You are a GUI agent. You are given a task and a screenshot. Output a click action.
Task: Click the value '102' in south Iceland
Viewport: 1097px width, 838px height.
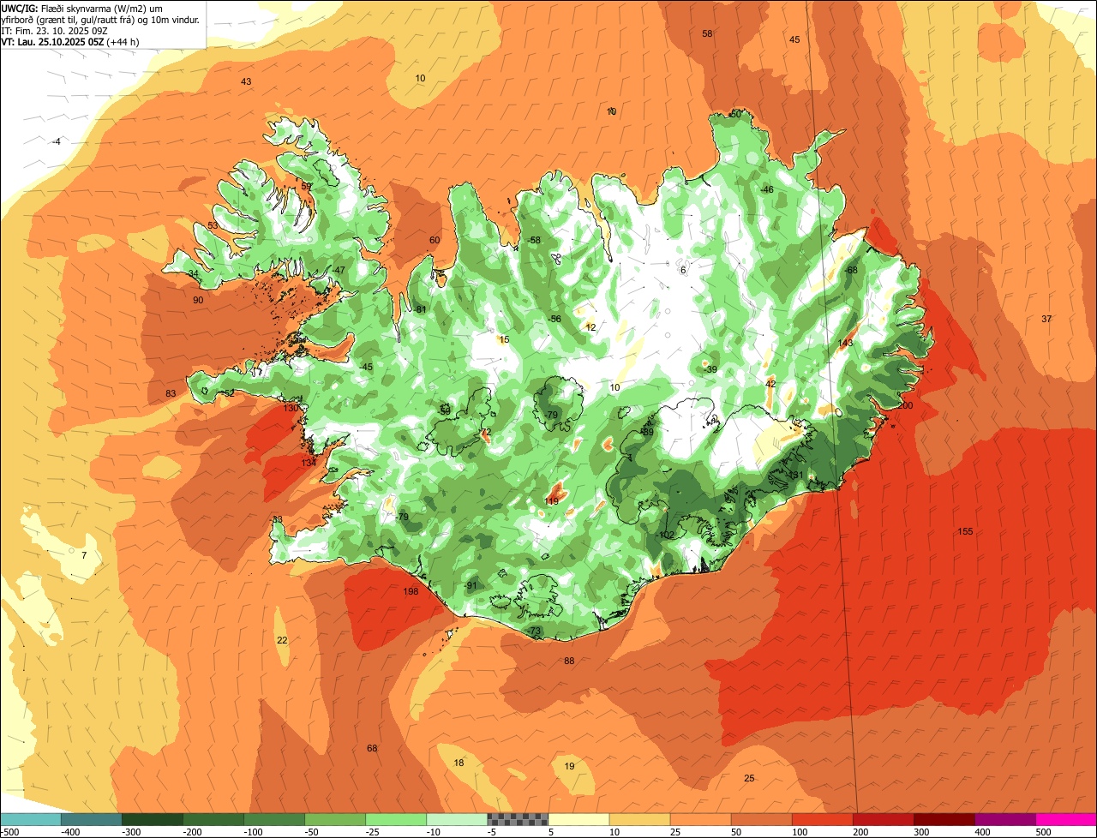pos(666,536)
